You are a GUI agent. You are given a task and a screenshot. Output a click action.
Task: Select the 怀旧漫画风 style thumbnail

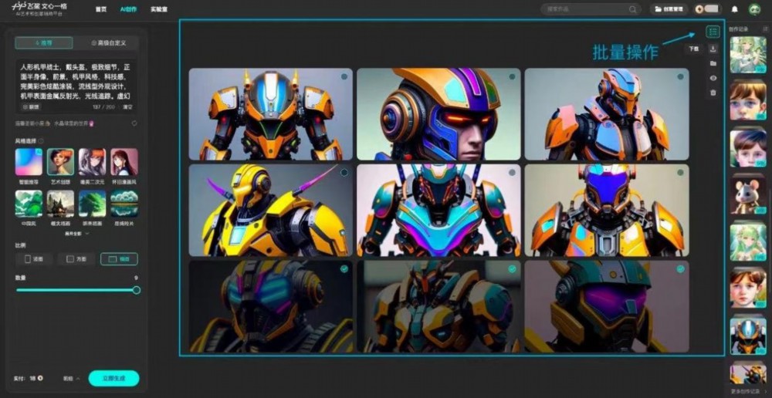[x=124, y=162]
